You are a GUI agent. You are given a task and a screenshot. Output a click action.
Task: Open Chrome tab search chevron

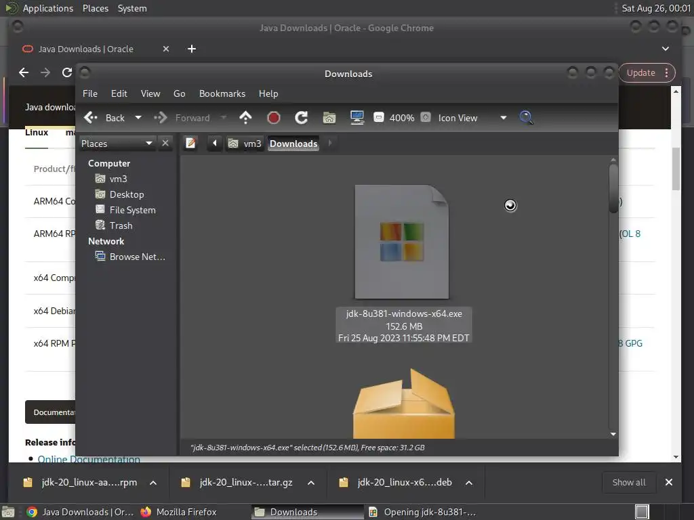666,49
